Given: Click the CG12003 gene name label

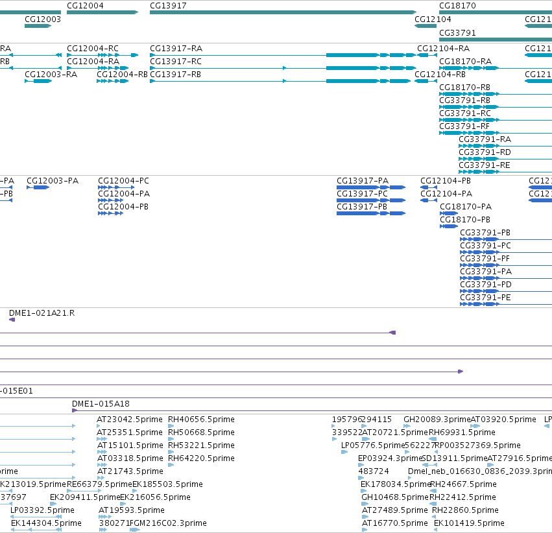Looking at the screenshot, I should [43, 19].
